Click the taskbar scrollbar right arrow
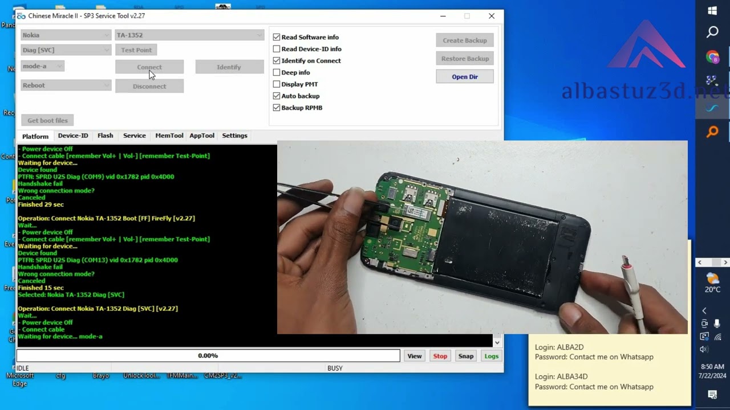Image resolution: width=730 pixels, height=410 pixels. (725, 263)
